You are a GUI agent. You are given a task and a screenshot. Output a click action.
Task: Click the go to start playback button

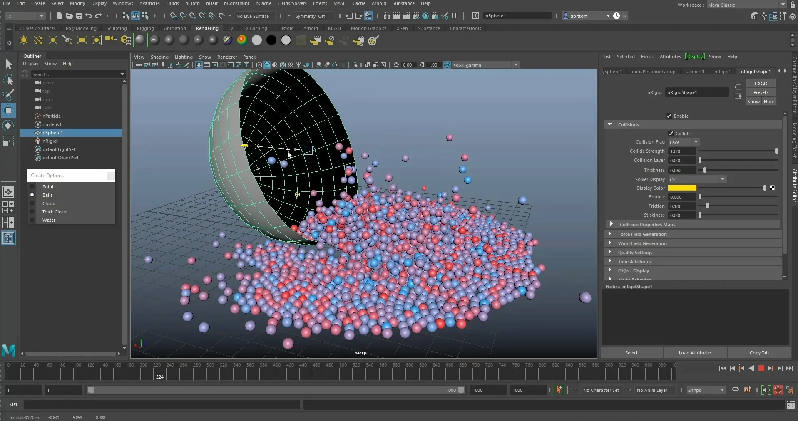[722, 368]
